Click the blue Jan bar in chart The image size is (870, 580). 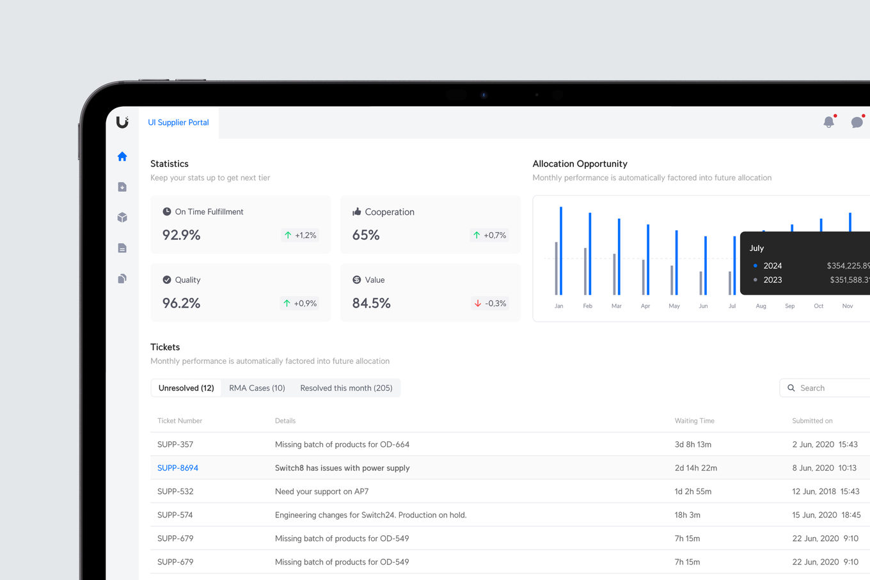561,251
